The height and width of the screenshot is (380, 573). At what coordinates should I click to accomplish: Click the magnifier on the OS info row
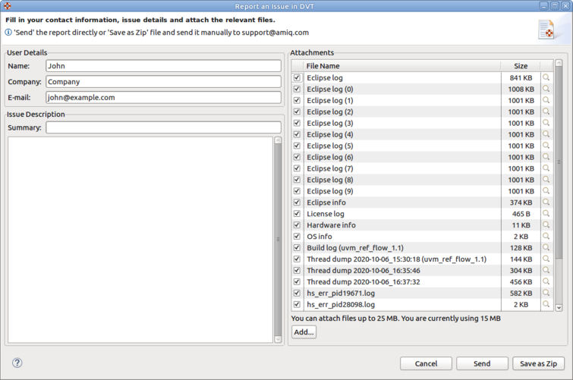[546, 236]
